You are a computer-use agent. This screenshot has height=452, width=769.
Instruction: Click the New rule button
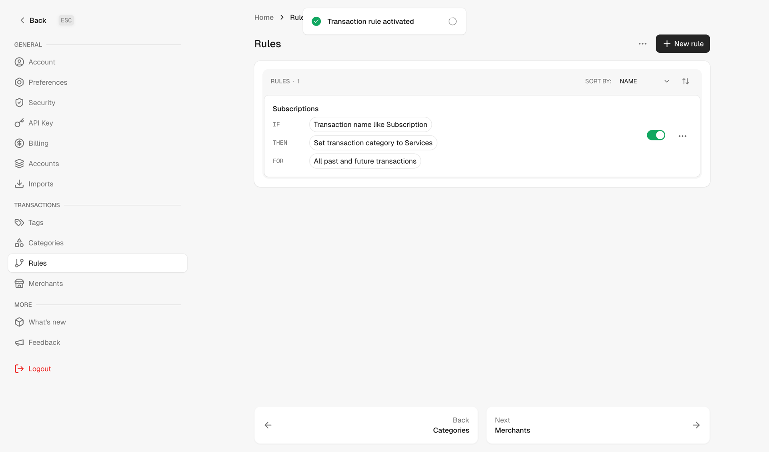682,44
